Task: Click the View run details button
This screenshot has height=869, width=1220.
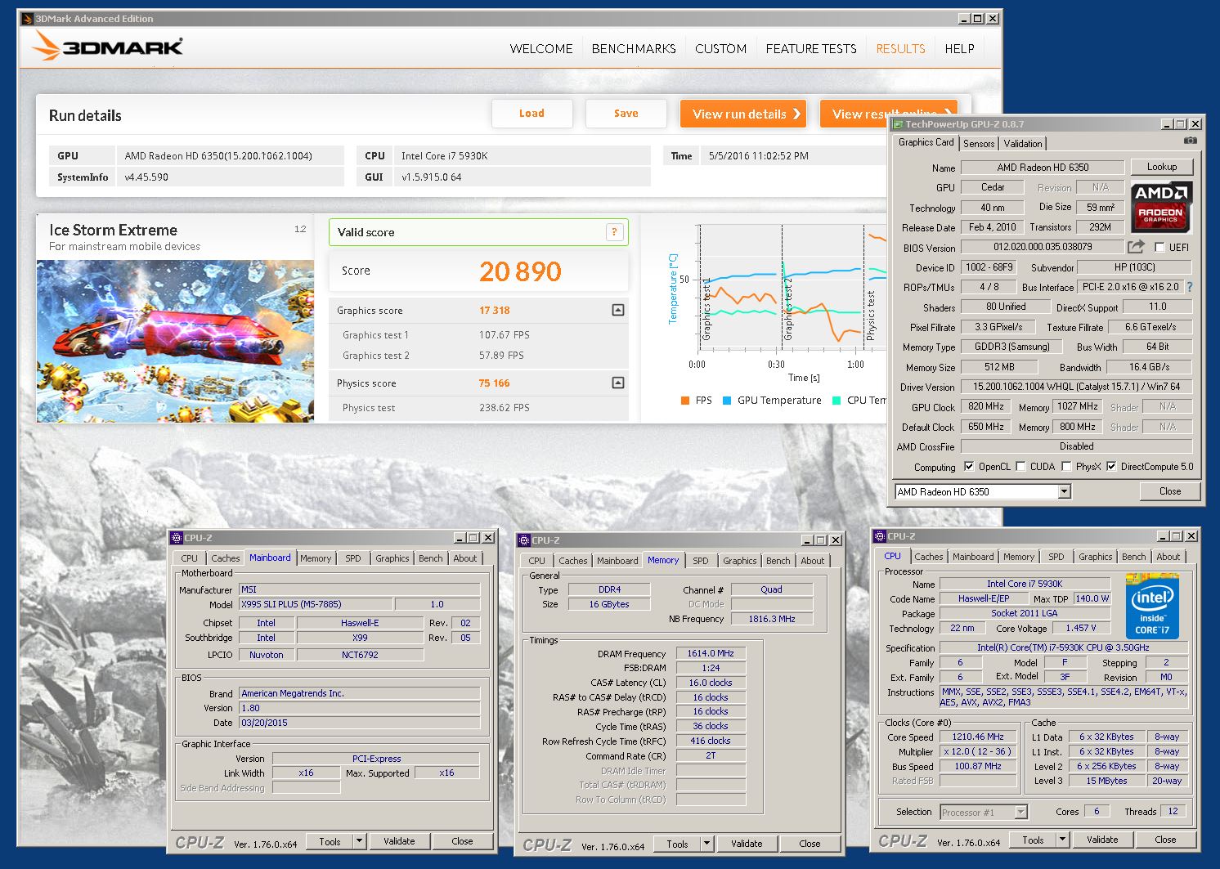Action: coord(743,114)
